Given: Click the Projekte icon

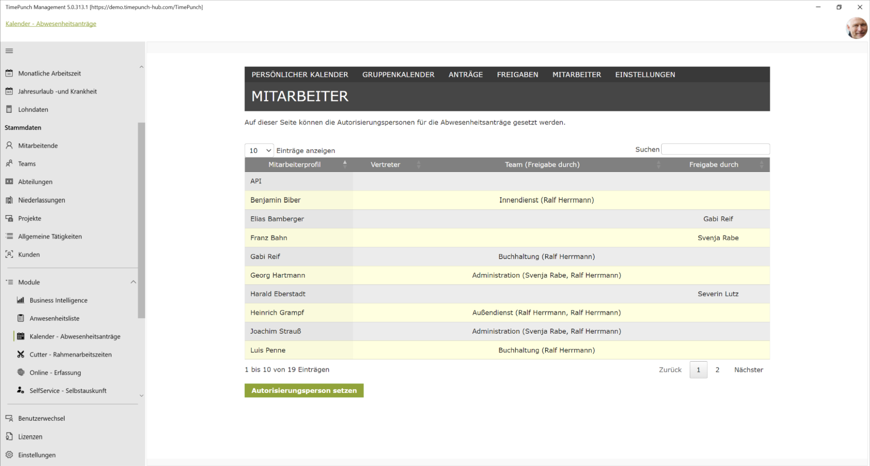Looking at the screenshot, I should click(x=9, y=218).
